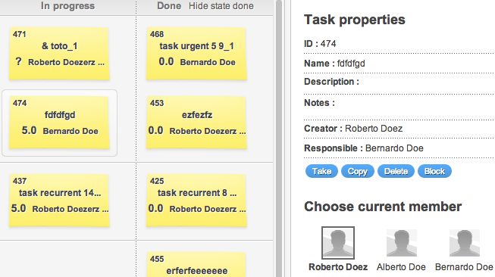495x277 pixels.
Task: Click the In progress column header
Action: point(67,6)
